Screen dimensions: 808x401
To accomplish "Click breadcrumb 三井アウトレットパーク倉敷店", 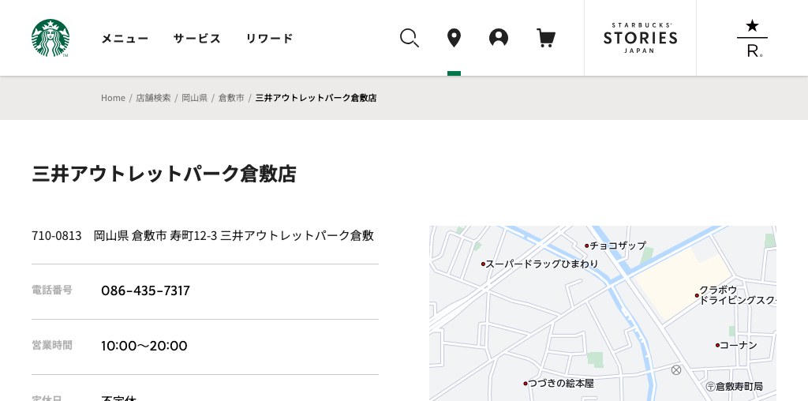I will (x=316, y=98).
